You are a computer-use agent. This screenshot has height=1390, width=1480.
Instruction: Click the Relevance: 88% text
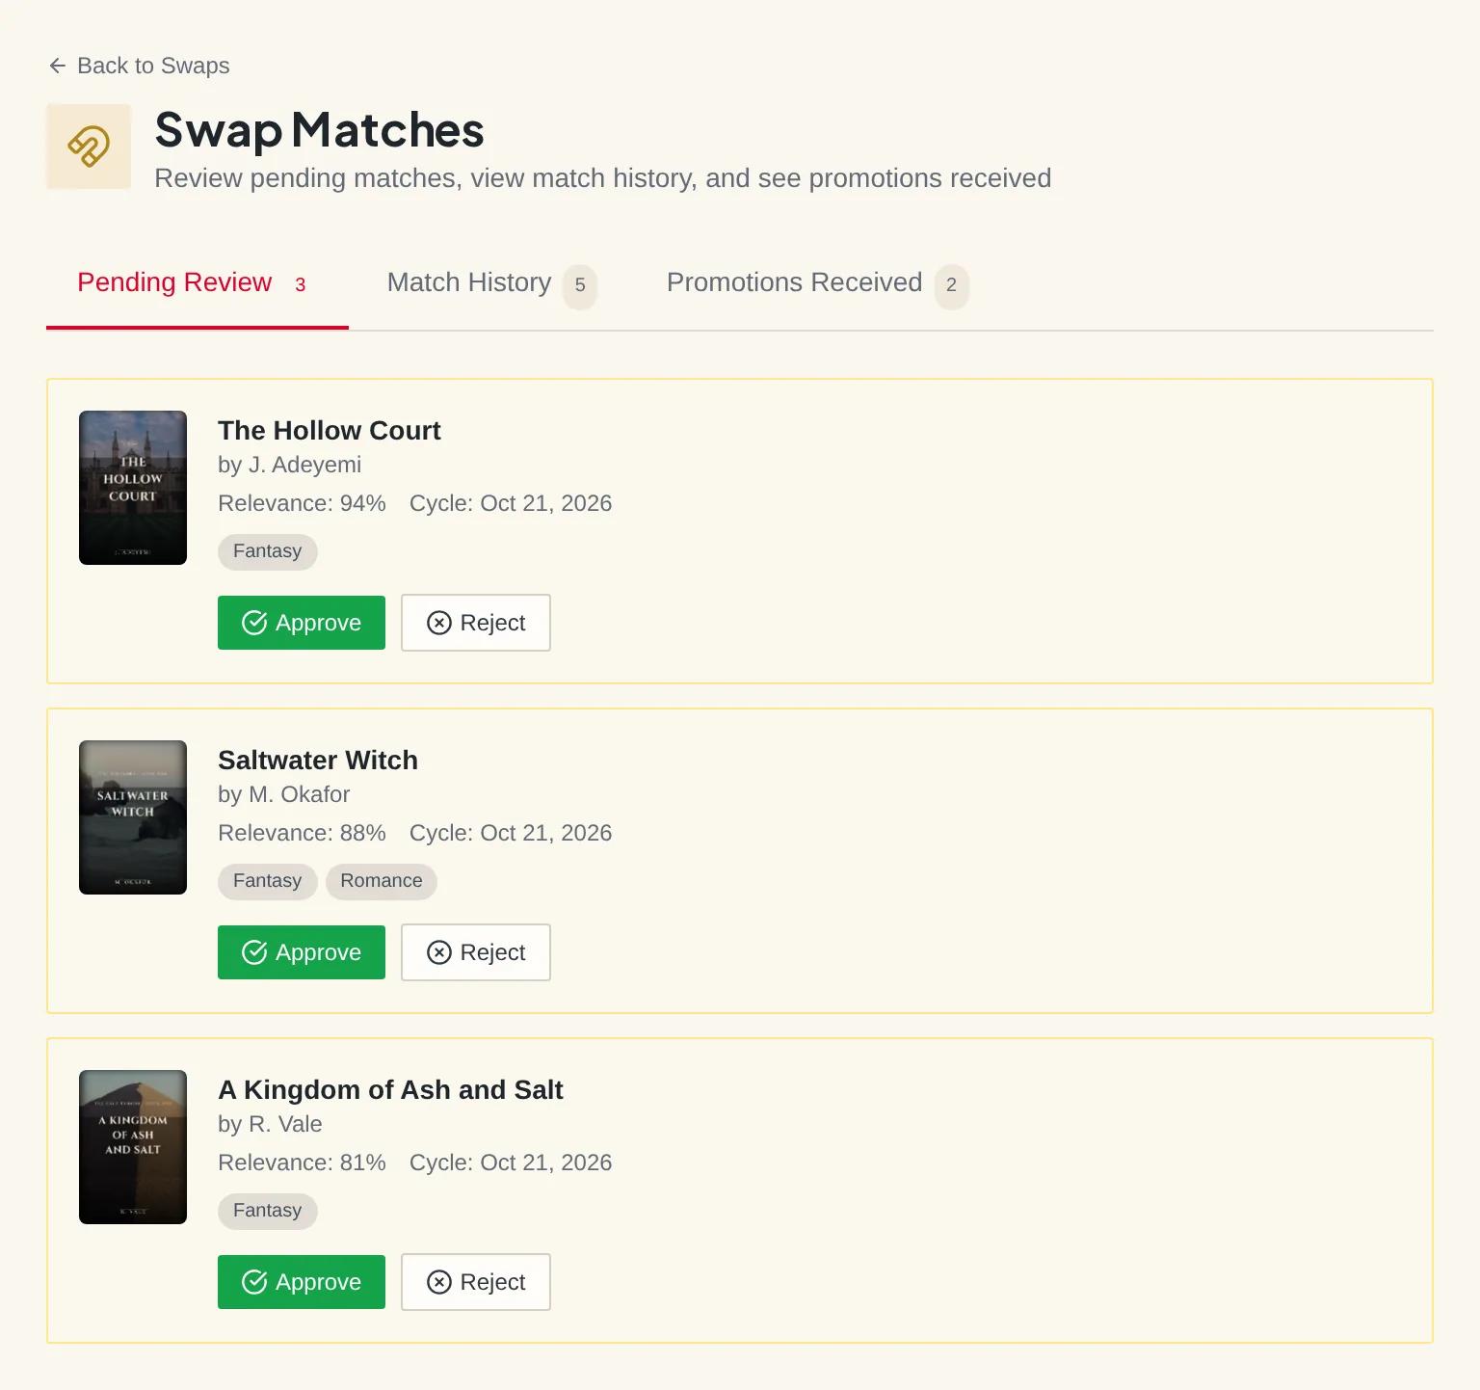(x=302, y=833)
